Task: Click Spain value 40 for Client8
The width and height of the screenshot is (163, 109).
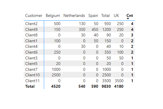Action: tap(96, 35)
